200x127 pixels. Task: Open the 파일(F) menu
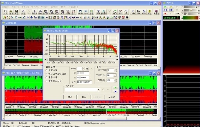tap(6, 7)
